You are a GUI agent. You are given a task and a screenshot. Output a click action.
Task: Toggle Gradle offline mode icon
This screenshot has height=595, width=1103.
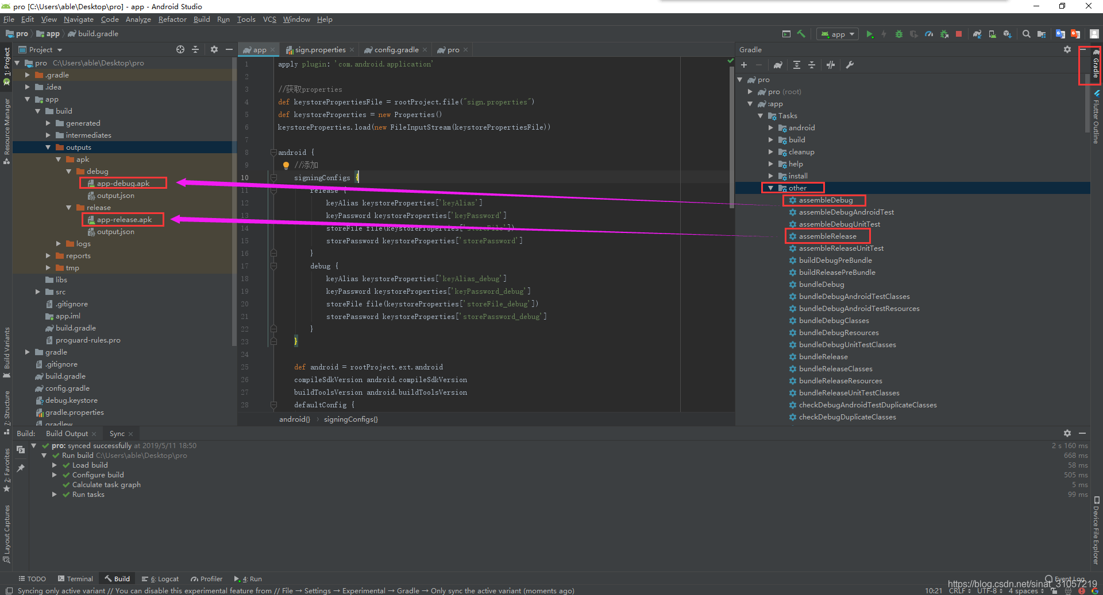coord(831,65)
